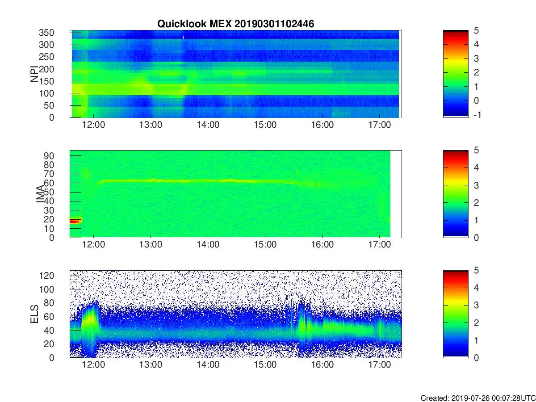Click the "0" label on the IMA colorbar
536x402 pixels.
pos(476,237)
